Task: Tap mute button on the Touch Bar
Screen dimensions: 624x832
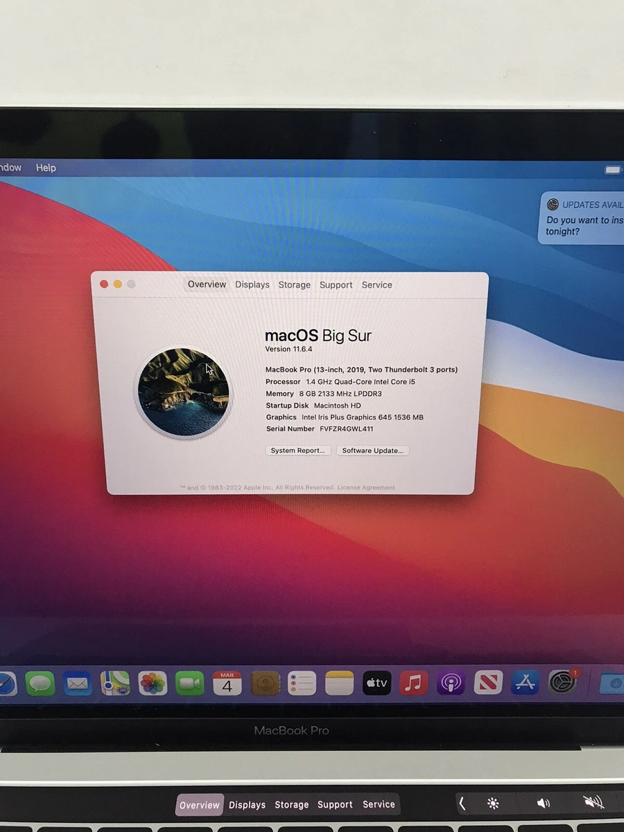Action: pos(593,803)
